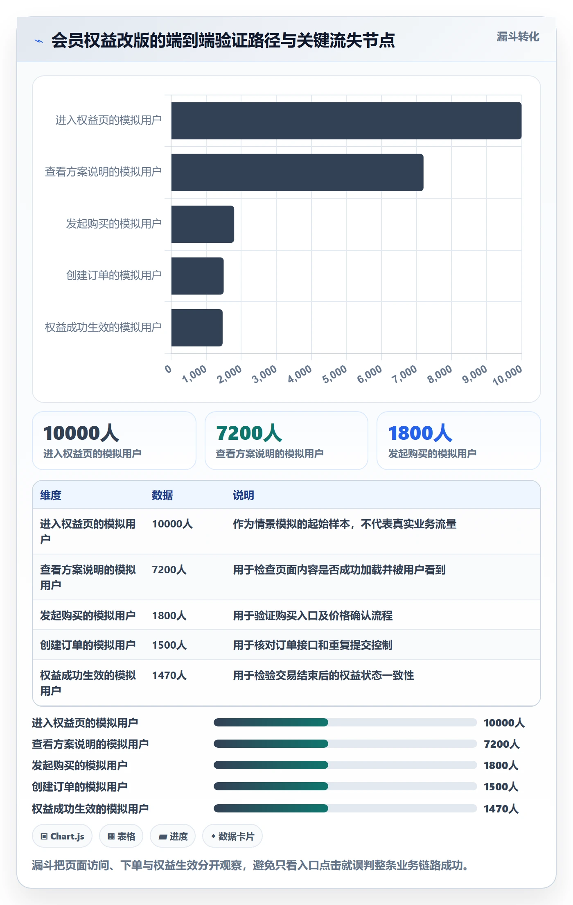
Task: Click the 1500人 table cell
Action: click(169, 645)
